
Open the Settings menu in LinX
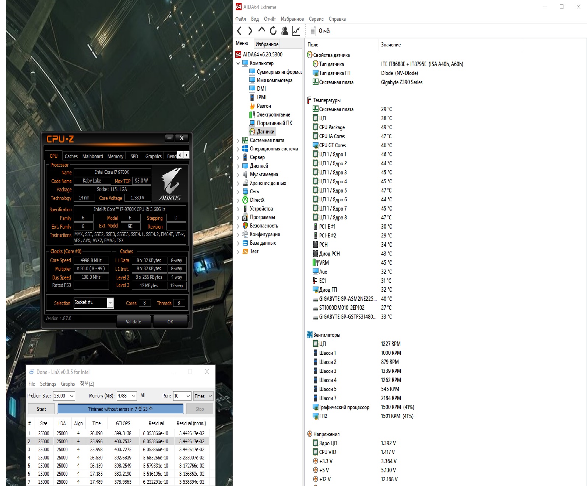(x=48, y=384)
